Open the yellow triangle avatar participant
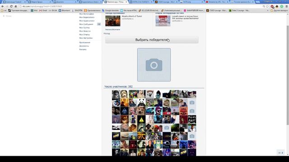This screenshot has width=289, height=162. click(141, 119)
